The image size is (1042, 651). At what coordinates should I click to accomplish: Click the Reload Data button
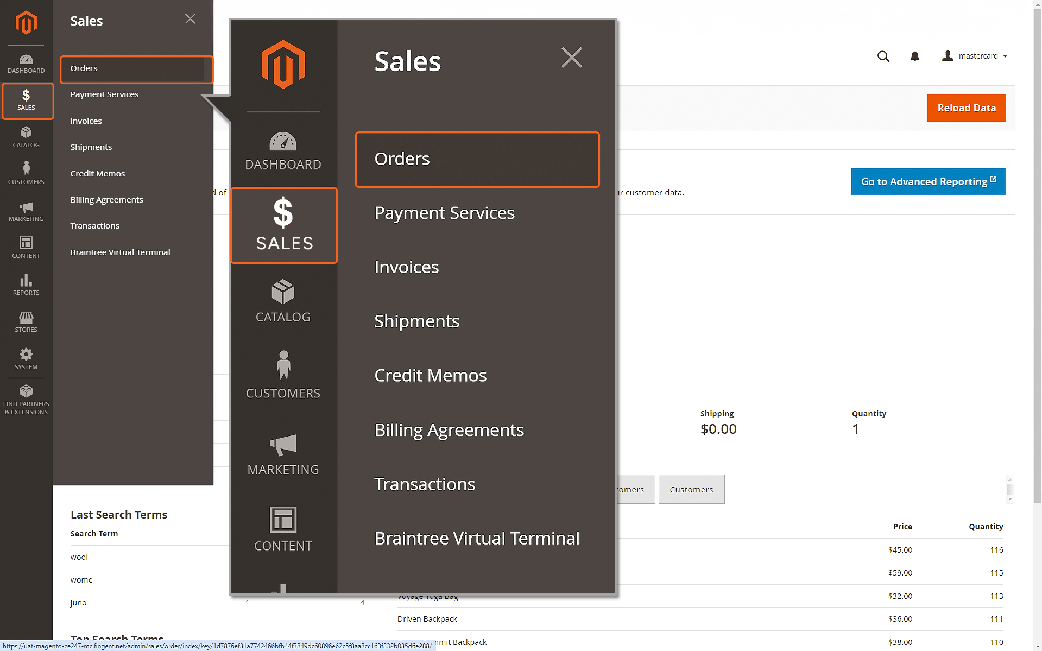click(967, 108)
